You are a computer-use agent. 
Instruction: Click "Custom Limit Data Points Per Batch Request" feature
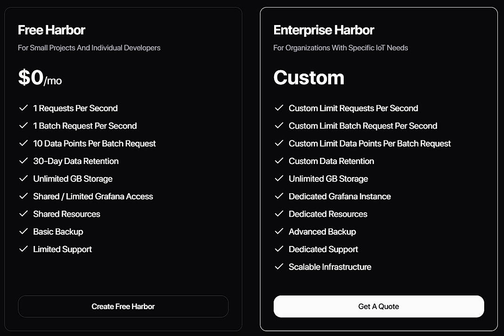(x=369, y=143)
